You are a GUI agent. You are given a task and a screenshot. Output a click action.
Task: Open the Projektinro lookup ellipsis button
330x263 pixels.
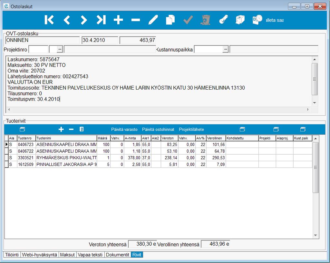60,49
